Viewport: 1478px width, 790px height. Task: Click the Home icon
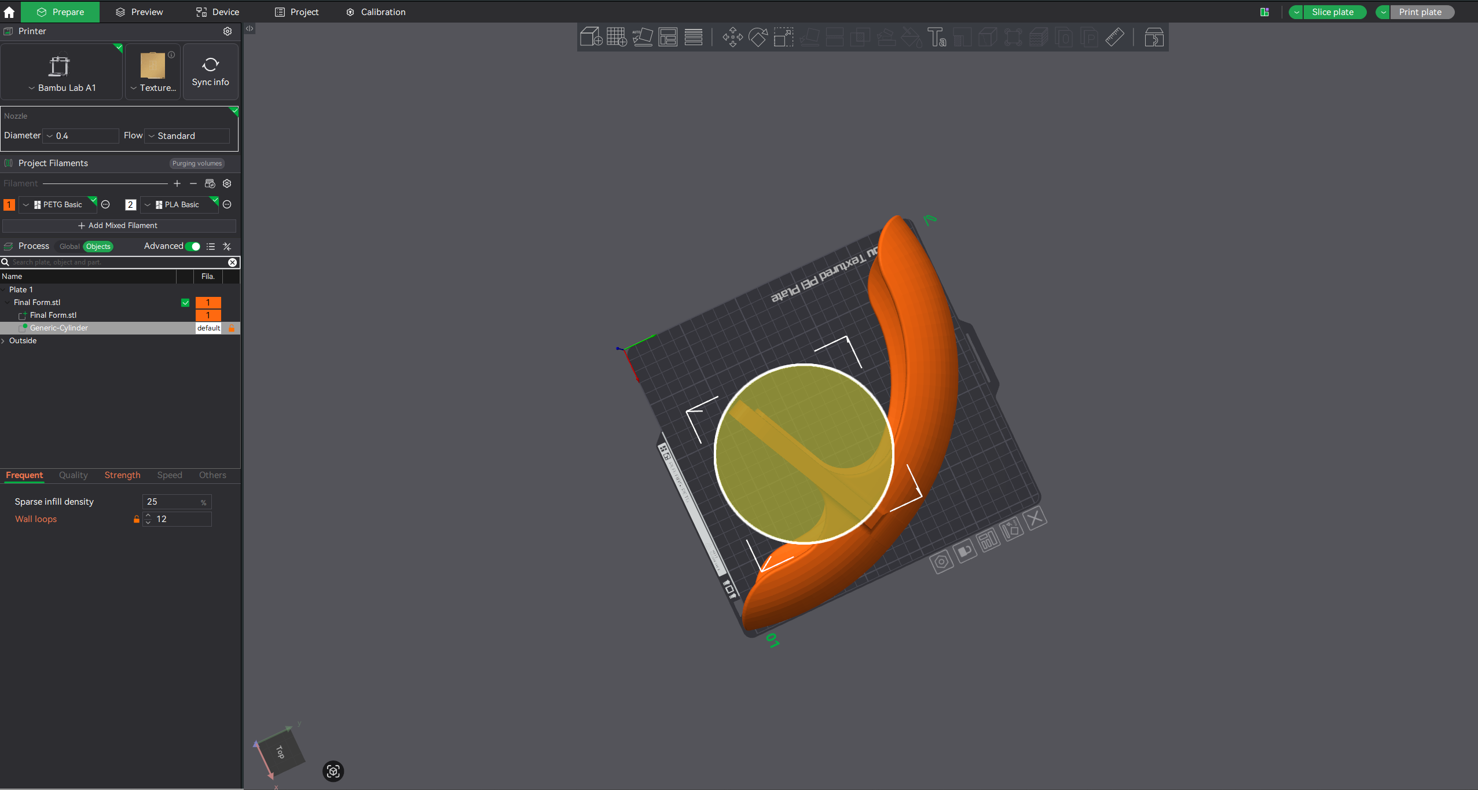pyautogui.click(x=9, y=12)
